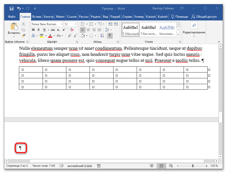Image resolution: width=227 pixels, height=173 pixels.
Task: Toggle superscript formatting
Action: click(64, 30)
